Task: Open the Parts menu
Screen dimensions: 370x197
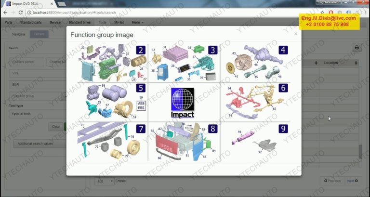Action: 8,22
